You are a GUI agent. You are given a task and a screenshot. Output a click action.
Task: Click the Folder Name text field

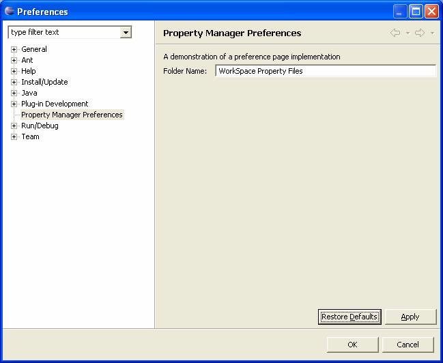pos(326,71)
